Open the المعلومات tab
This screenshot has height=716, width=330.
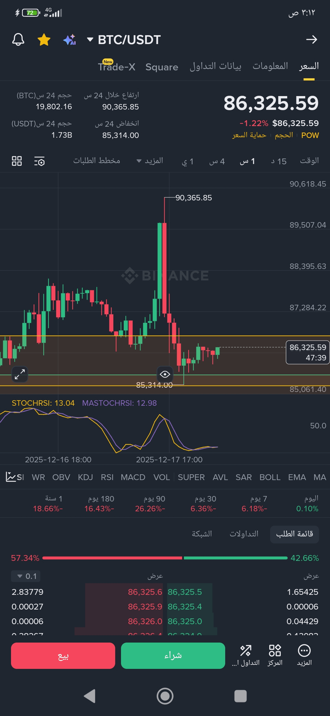point(270,66)
